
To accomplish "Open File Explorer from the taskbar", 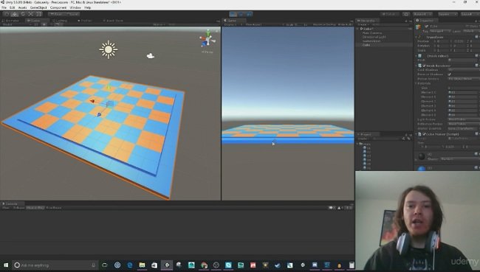I will pos(142,265).
